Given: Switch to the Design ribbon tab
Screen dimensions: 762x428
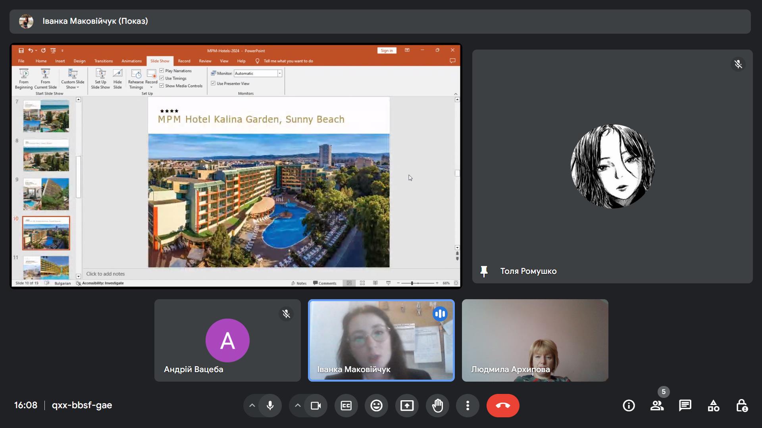Looking at the screenshot, I should click(x=79, y=61).
